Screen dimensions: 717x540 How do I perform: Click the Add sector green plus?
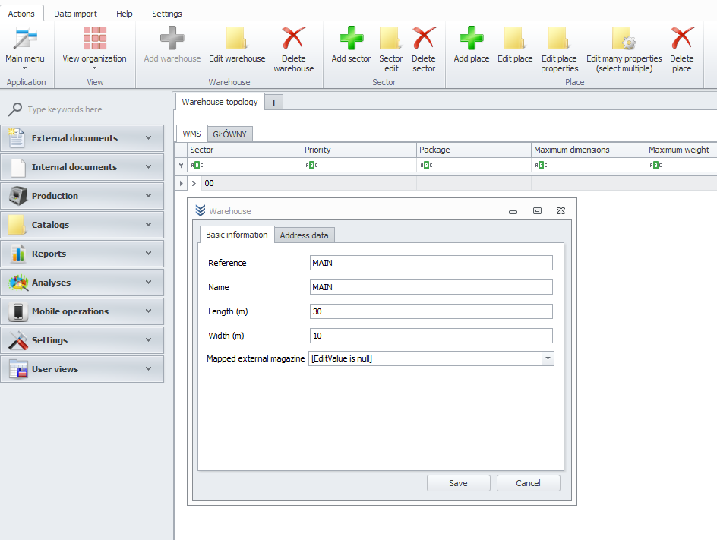pos(351,37)
